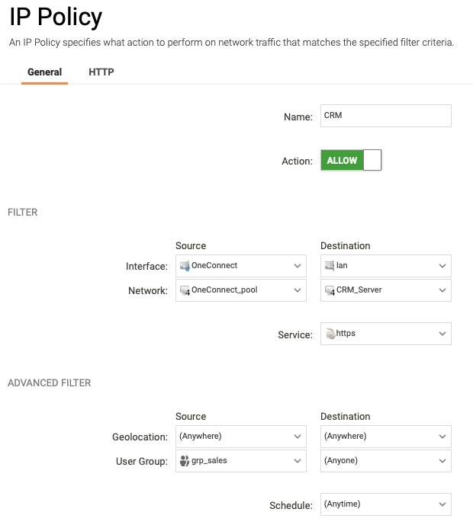Toggle the ALLOW action switch
Screen dimensions: 473x528
pyautogui.click(x=351, y=160)
